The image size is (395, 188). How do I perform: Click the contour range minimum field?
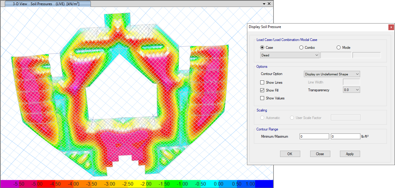314,136
